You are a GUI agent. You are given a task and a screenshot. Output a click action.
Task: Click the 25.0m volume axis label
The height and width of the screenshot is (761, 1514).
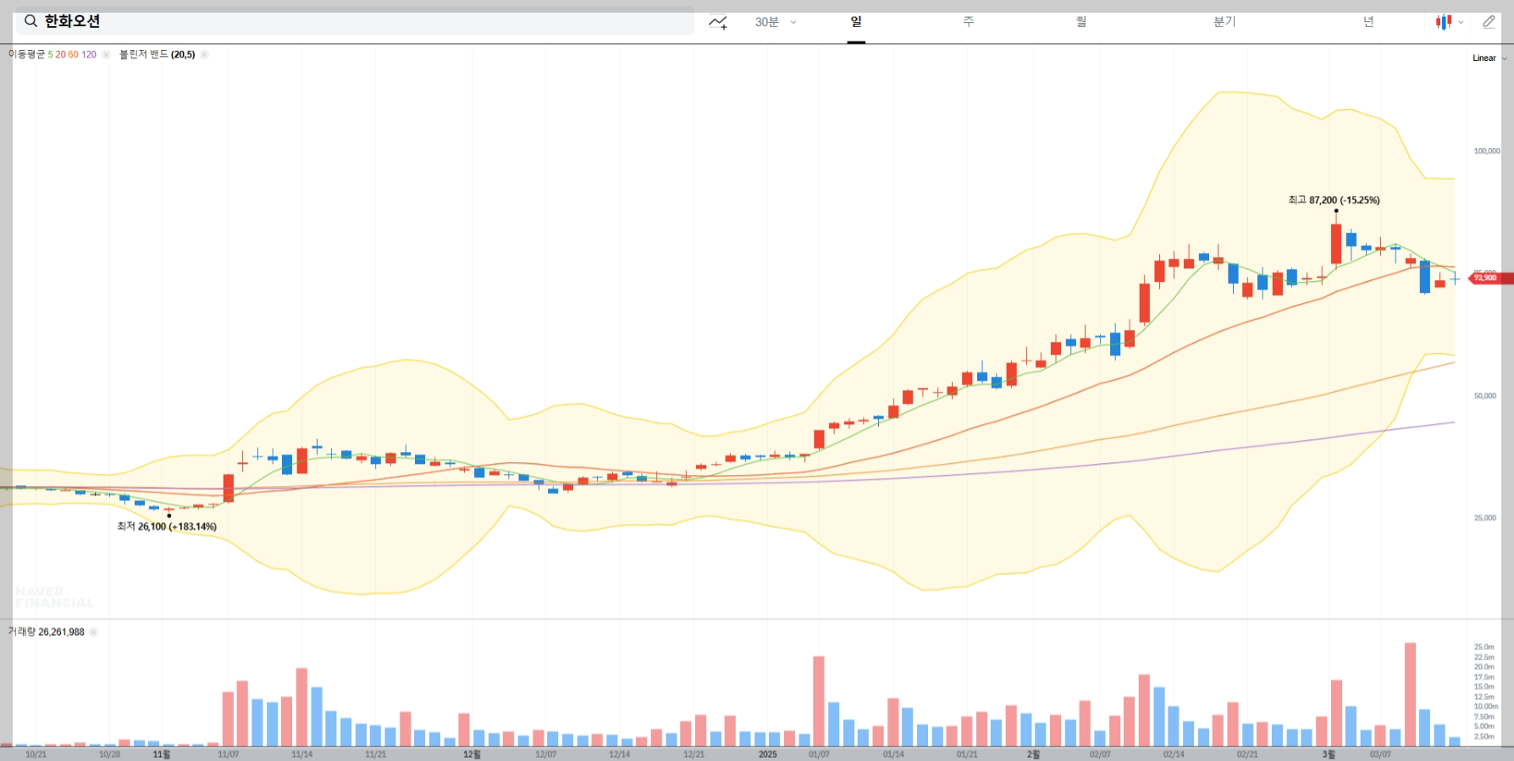pos(1484,647)
